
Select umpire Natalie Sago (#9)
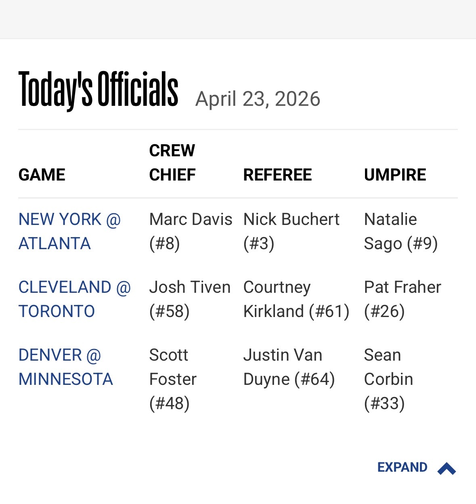click(401, 231)
